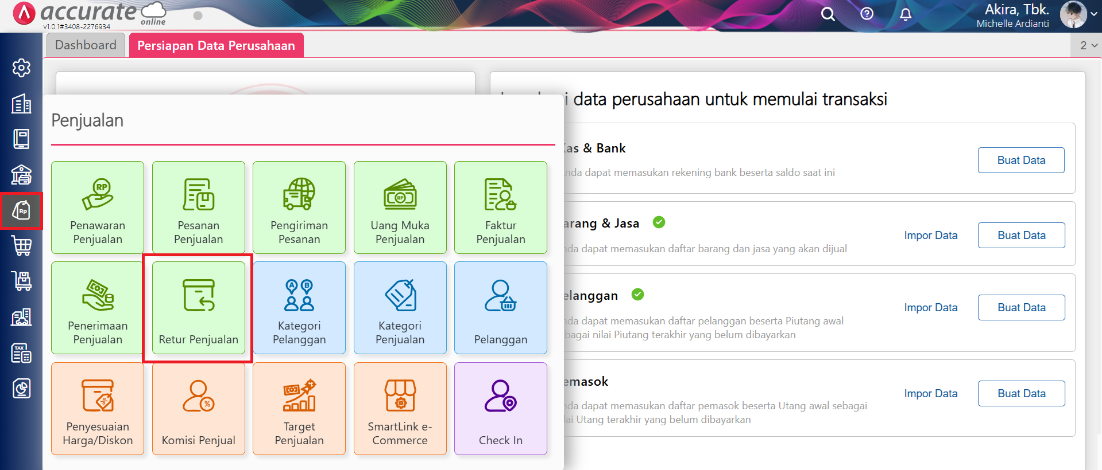
Task: Open SmartLink e-Commerce tile
Action: pyautogui.click(x=400, y=409)
